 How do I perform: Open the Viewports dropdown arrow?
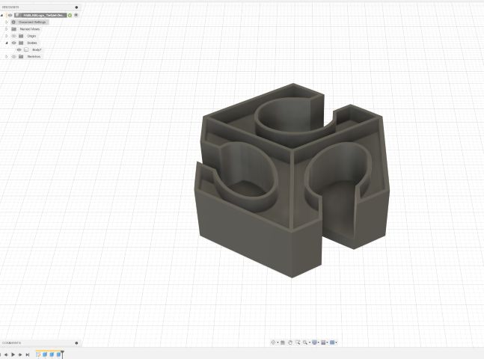[337, 343]
